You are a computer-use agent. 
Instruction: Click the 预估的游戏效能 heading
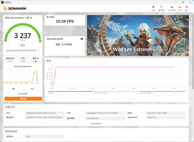click(x=55, y=39)
